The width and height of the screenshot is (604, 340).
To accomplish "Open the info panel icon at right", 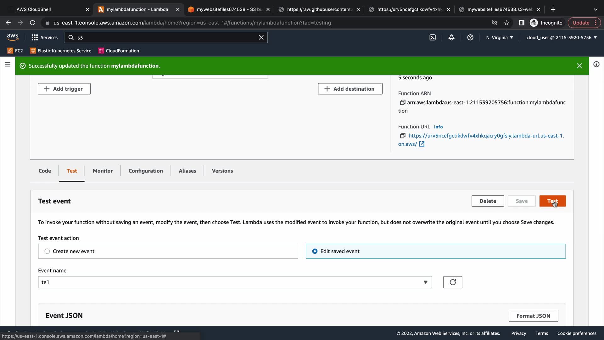I will pos(596,65).
